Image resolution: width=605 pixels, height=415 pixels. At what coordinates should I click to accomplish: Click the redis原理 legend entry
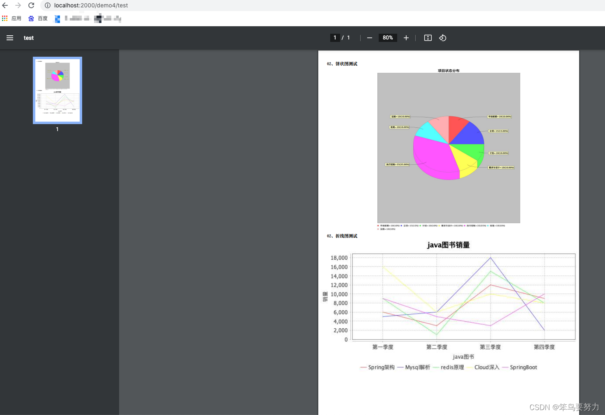coord(449,367)
